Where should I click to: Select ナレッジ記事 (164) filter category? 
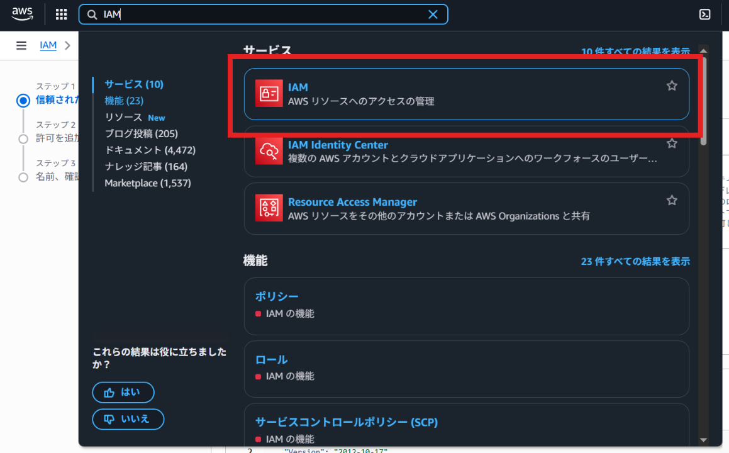[146, 167]
